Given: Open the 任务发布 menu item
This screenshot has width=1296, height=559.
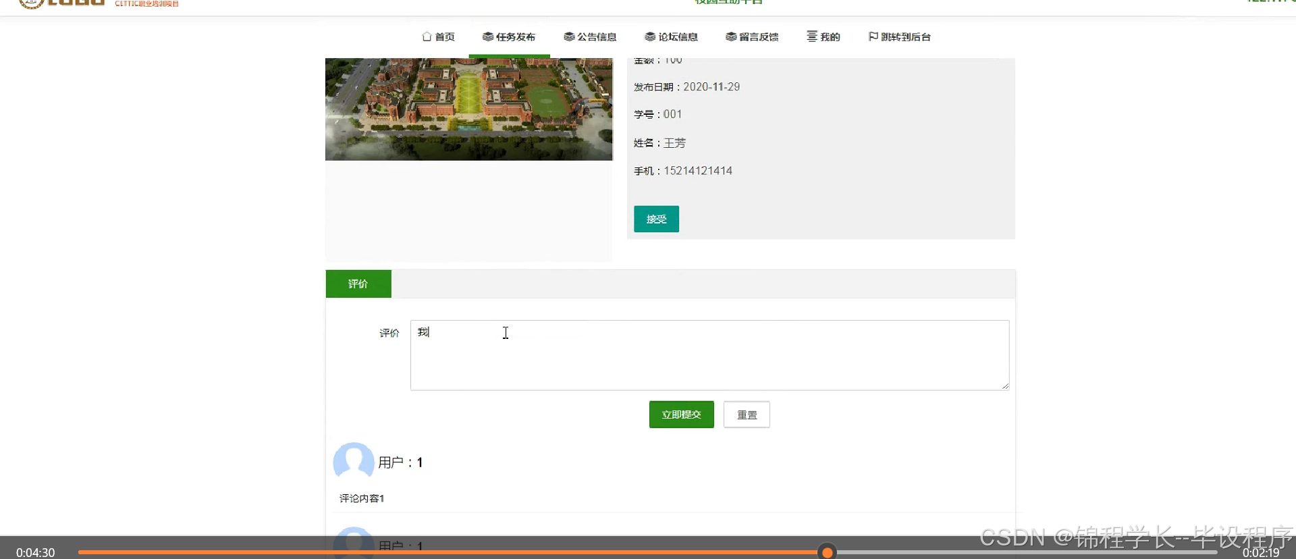Looking at the screenshot, I should tap(509, 36).
